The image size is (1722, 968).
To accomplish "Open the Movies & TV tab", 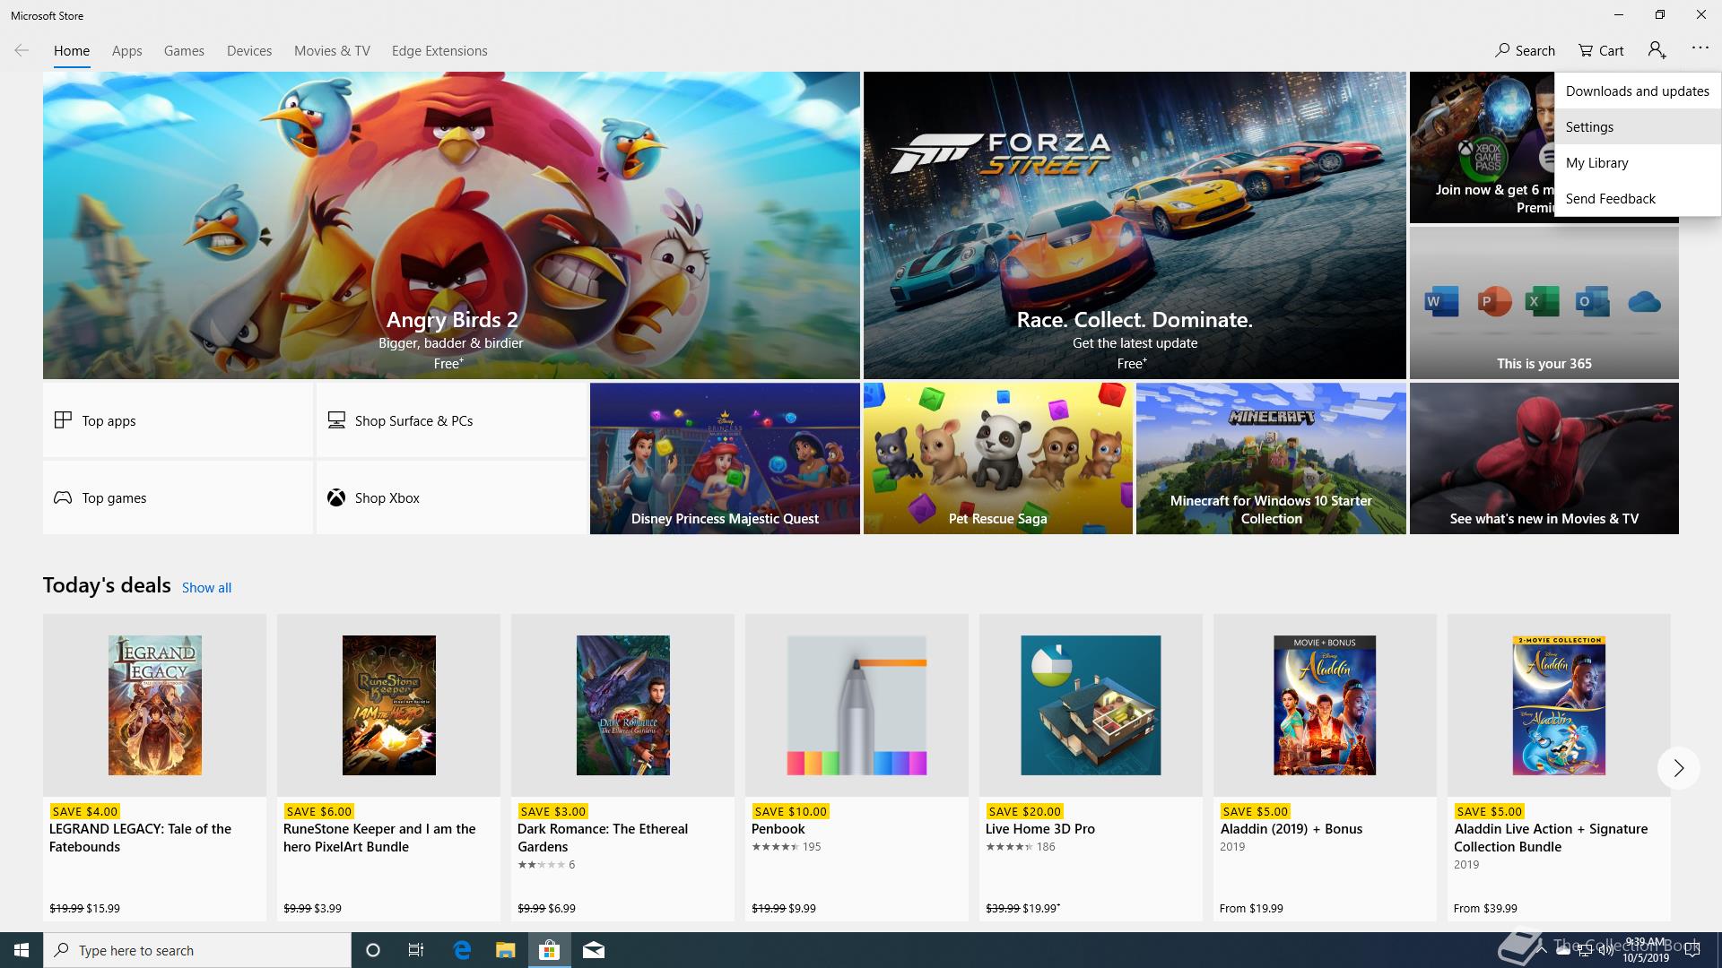I will pos(332,51).
